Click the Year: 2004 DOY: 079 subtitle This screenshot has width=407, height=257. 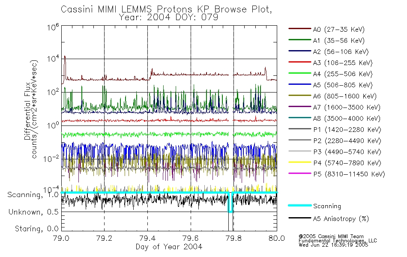click(168, 18)
